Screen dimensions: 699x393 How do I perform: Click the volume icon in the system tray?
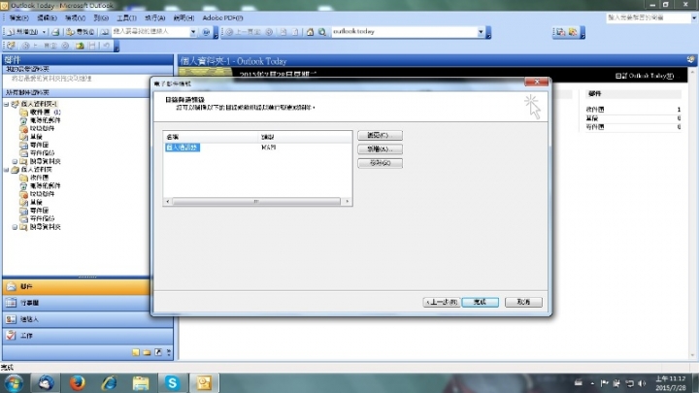[642, 383]
